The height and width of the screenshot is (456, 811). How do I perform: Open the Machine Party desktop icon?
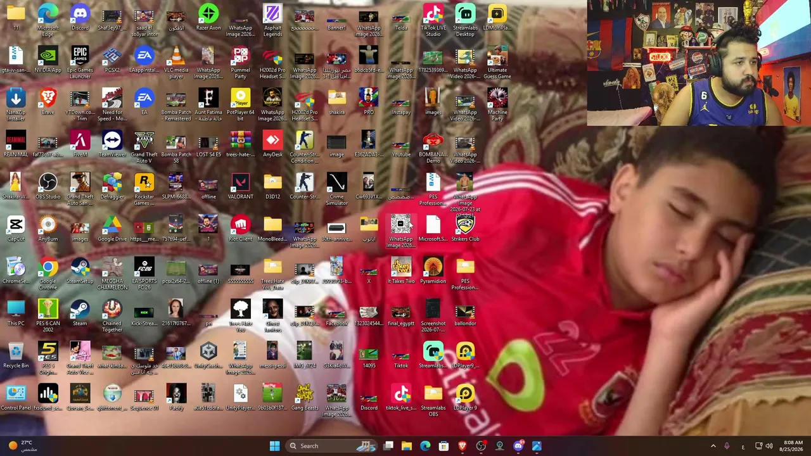[497, 104]
